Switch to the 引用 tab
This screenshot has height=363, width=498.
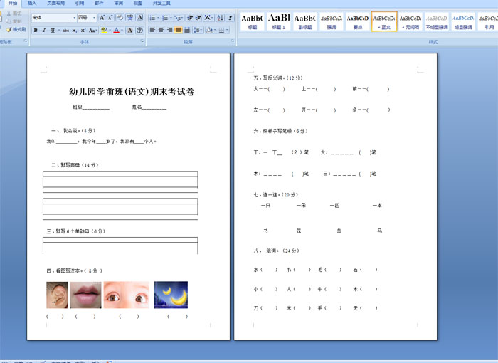80,3
